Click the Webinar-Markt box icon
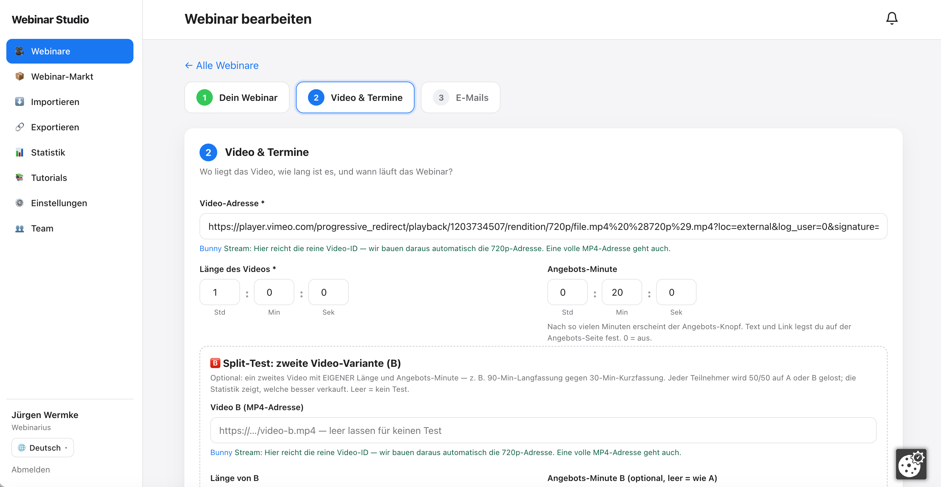The width and height of the screenshot is (941, 487). pyautogui.click(x=20, y=76)
